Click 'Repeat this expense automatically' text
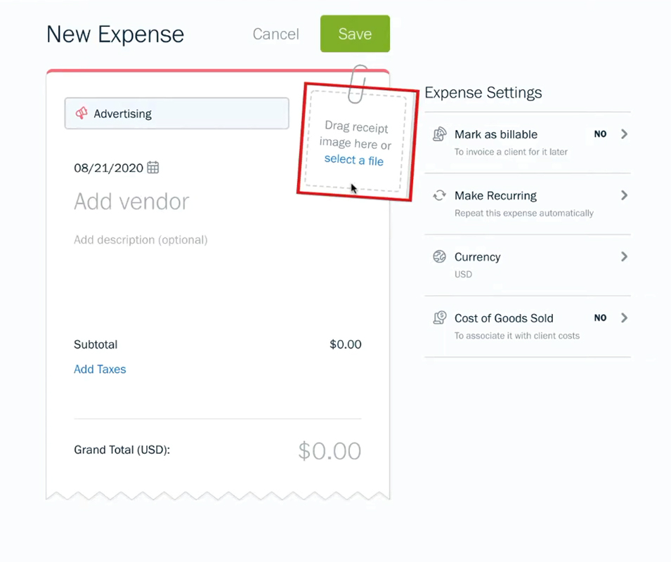 click(x=523, y=213)
